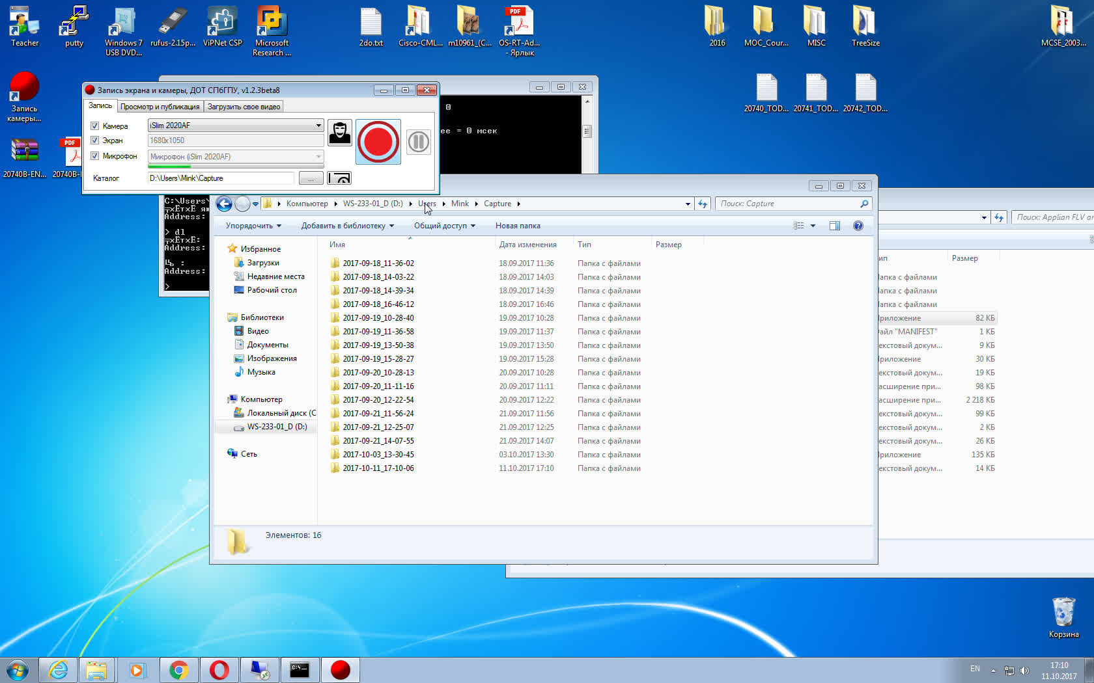Select folder 2017-10-11_17-10-06
The image size is (1094, 683).
(378, 468)
